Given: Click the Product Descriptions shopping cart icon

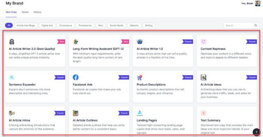Looking at the screenshot, I should [x=140, y=77].
